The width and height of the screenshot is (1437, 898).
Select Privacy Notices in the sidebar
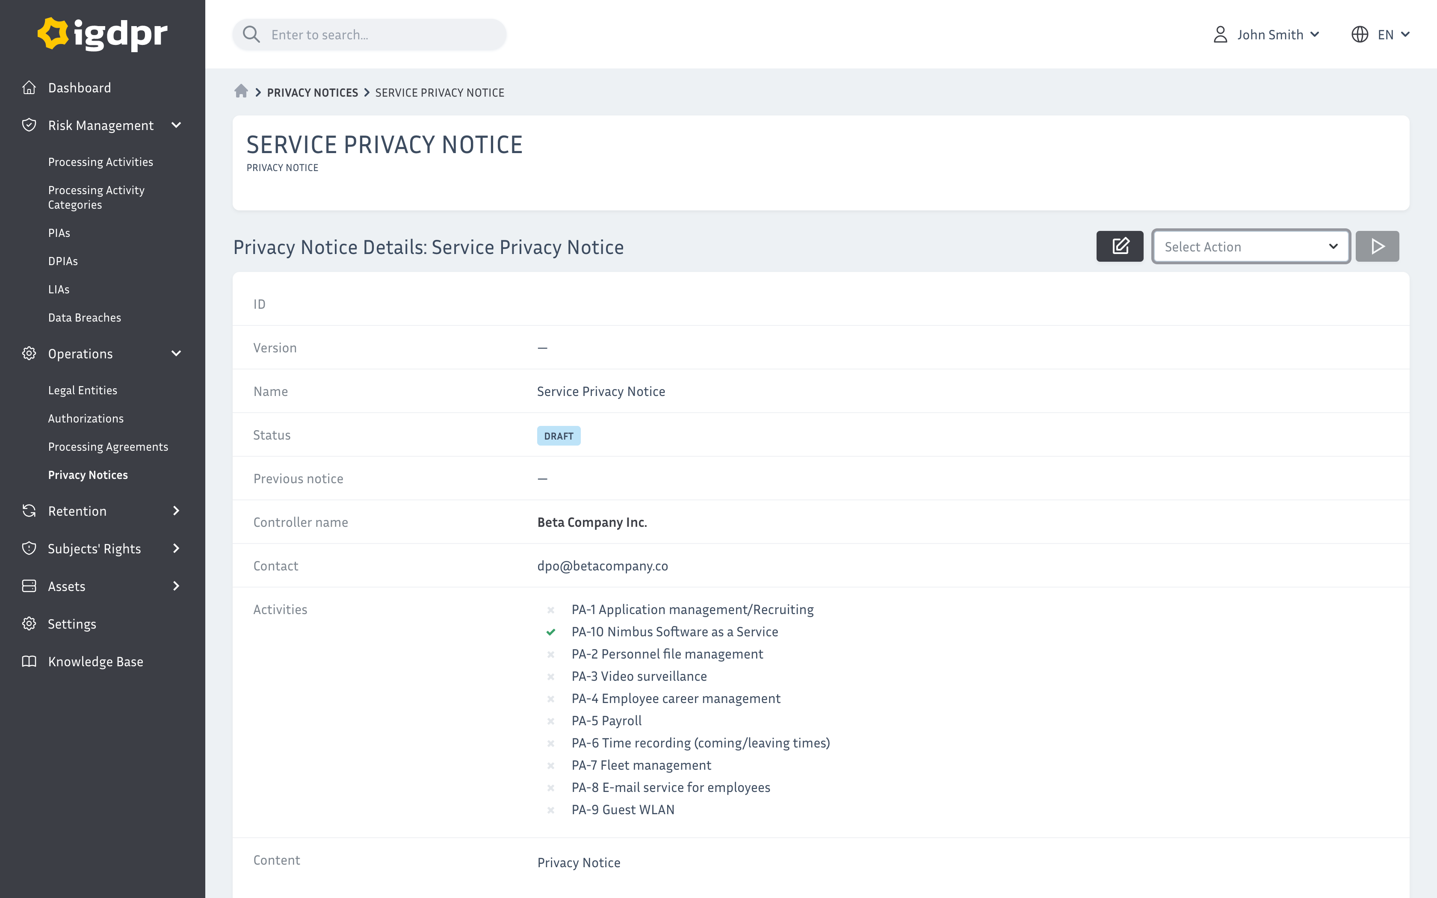click(x=87, y=475)
